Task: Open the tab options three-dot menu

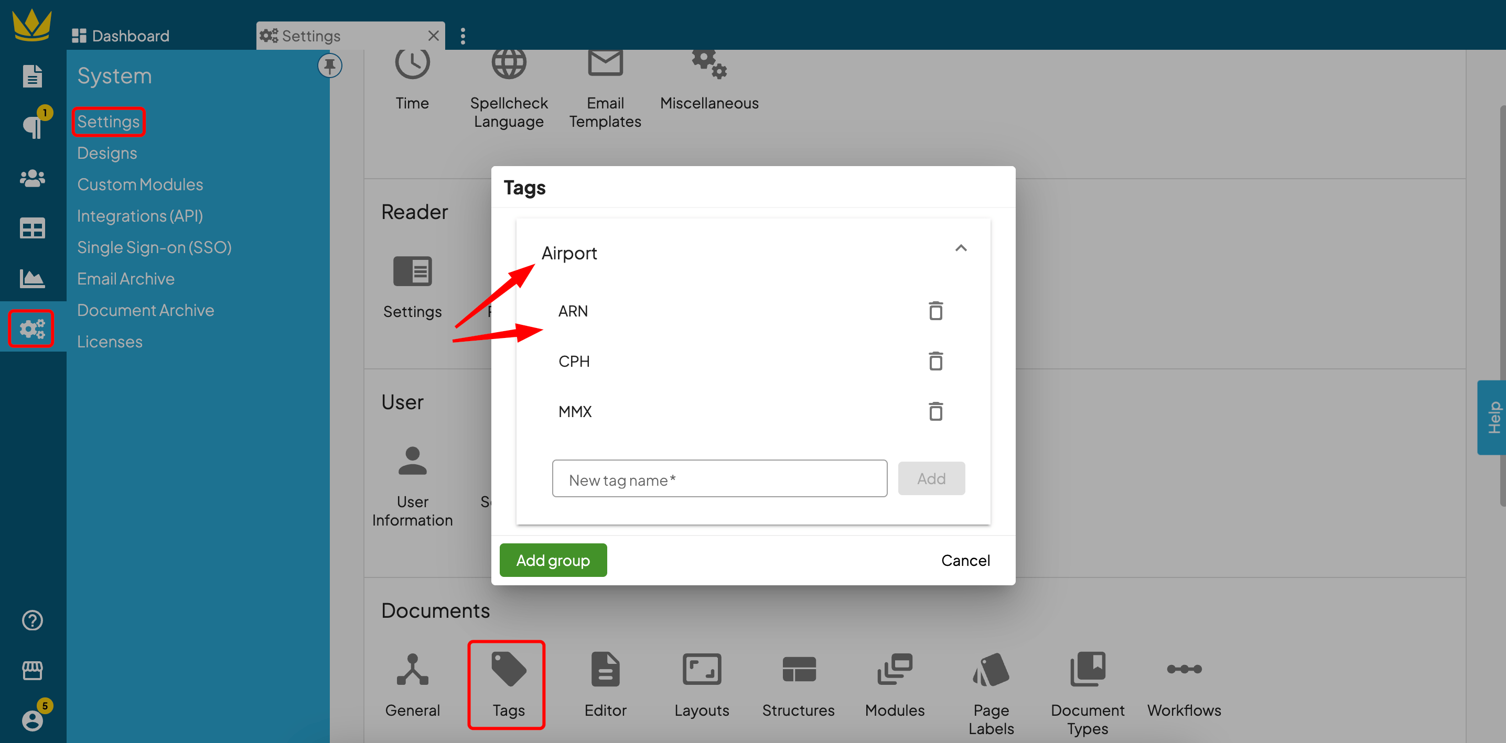Action: point(463,36)
